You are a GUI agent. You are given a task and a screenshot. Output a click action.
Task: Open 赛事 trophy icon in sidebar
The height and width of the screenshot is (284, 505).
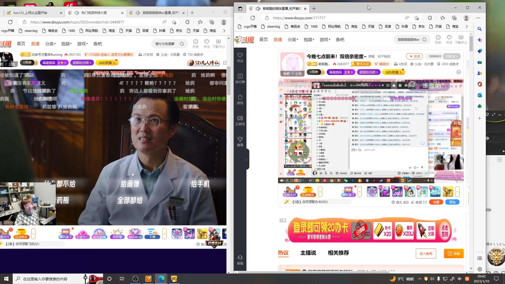click(x=240, y=141)
